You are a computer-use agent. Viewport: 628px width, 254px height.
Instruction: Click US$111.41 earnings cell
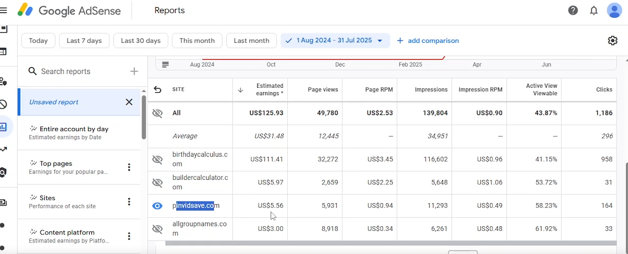pos(267,159)
